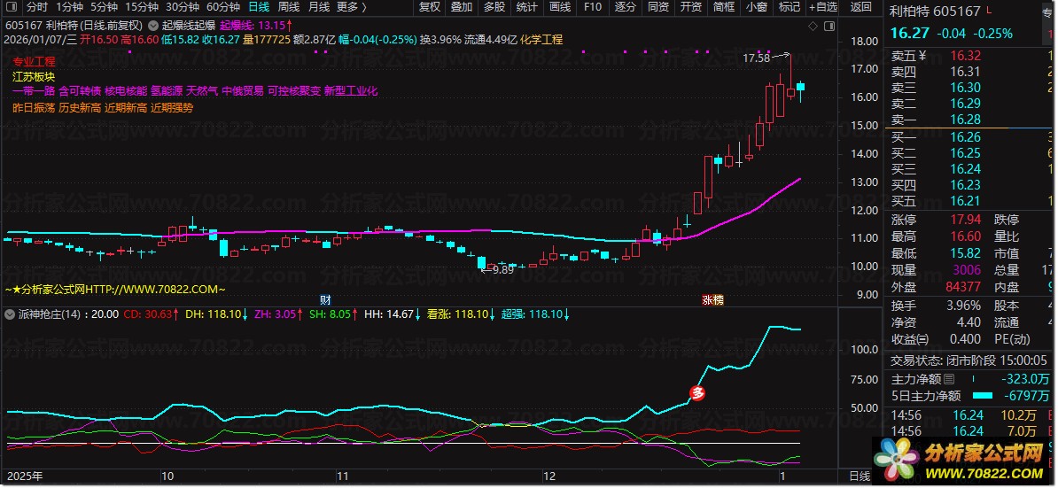
Task: Click the 涨停 value 17.94
Action: [964, 220]
